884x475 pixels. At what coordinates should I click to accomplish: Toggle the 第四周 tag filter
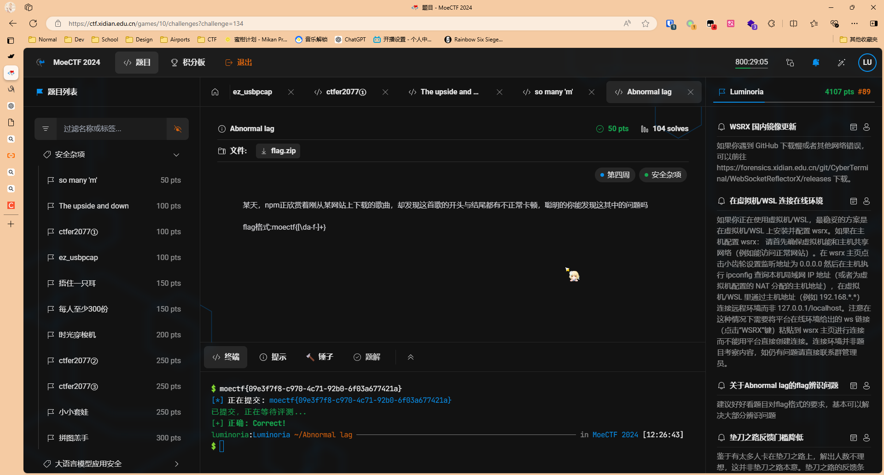click(615, 175)
